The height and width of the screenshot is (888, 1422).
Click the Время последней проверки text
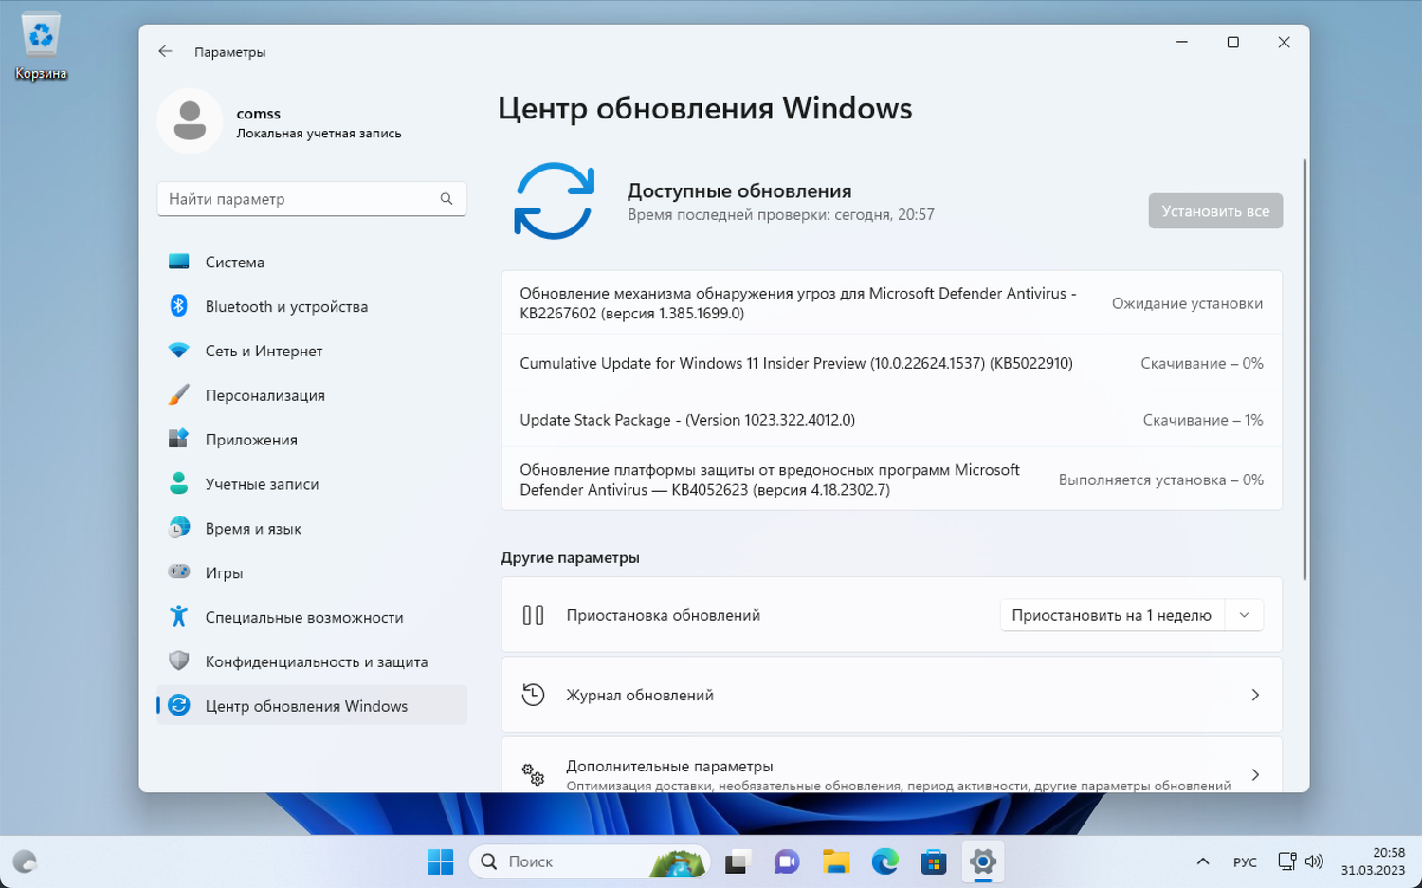[x=781, y=215]
